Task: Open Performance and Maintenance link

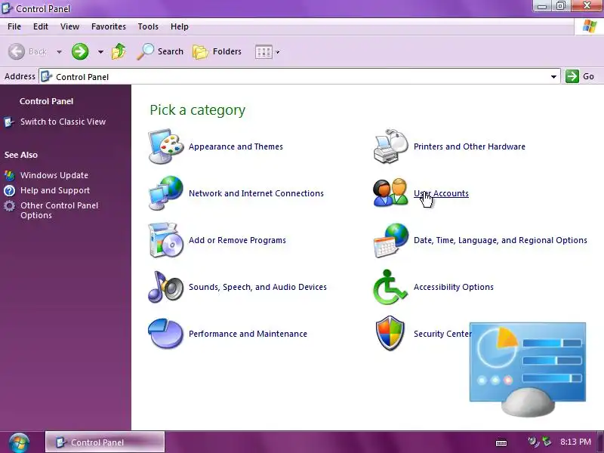Action: 248,334
